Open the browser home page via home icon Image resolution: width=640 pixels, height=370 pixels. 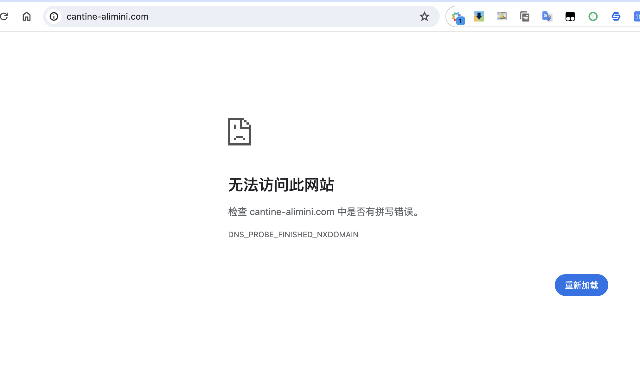[27, 16]
